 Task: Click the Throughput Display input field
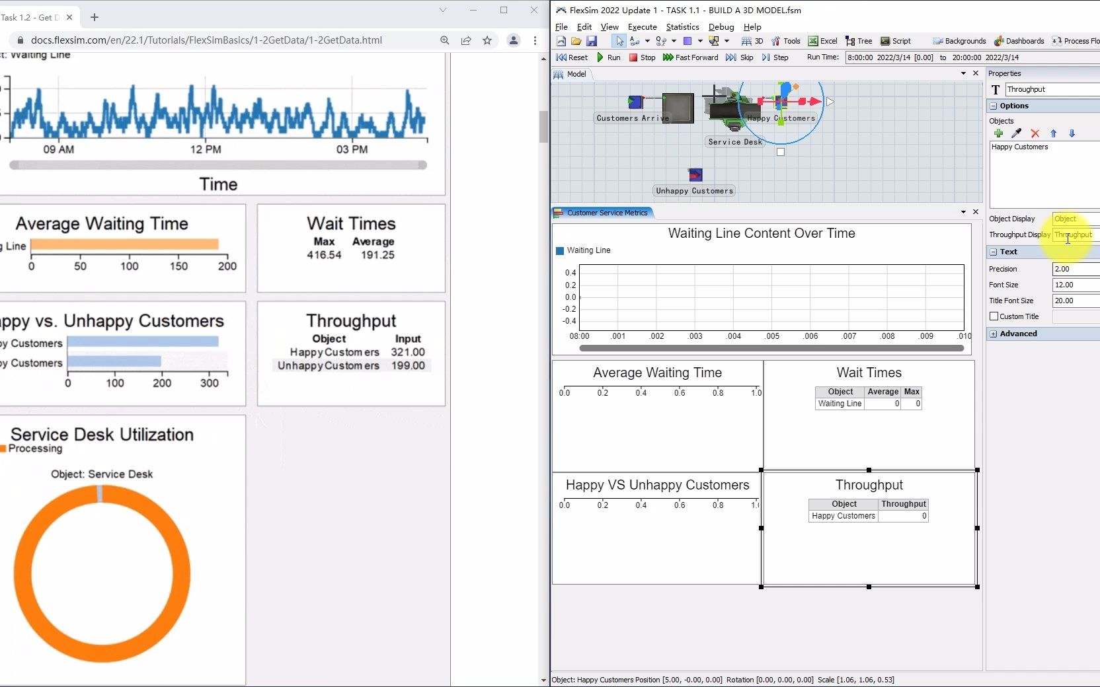pyautogui.click(x=1074, y=235)
